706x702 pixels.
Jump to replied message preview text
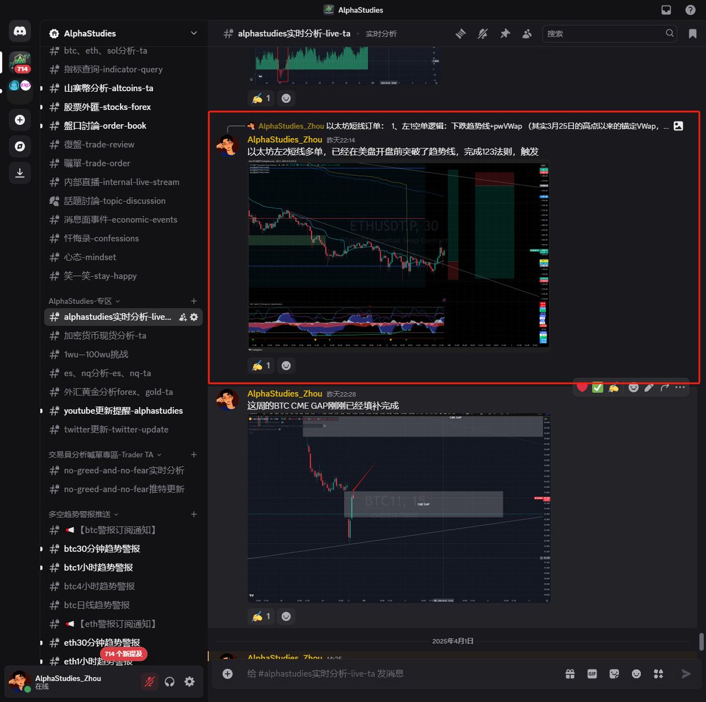click(497, 126)
